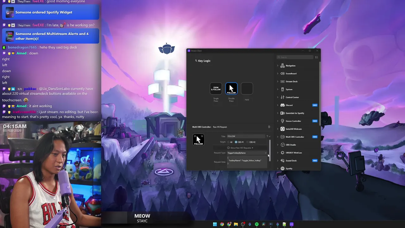Choose the All target radio button
The width and height of the screenshot is (405, 228).
(x=229, y=142)
